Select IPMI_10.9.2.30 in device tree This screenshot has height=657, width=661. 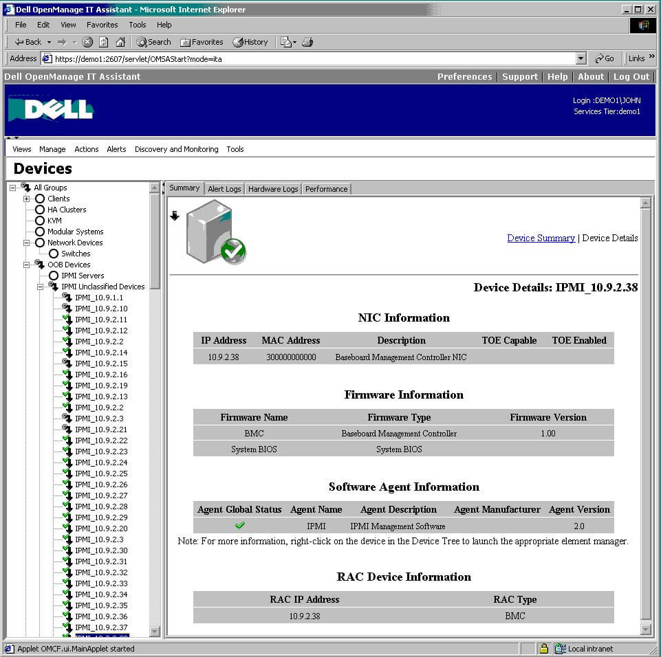[101, 550]
